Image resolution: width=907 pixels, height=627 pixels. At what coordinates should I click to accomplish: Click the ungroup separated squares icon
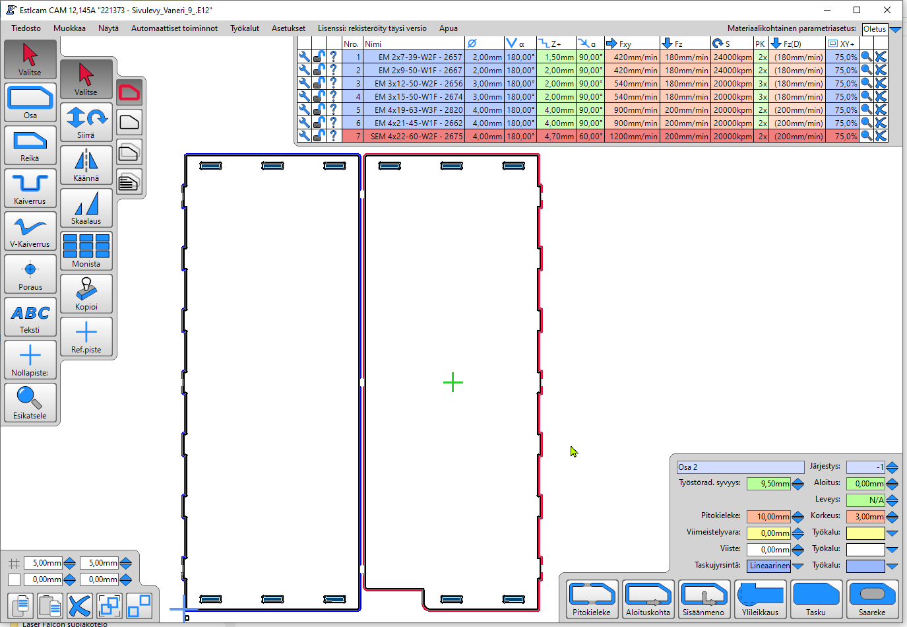139,605
